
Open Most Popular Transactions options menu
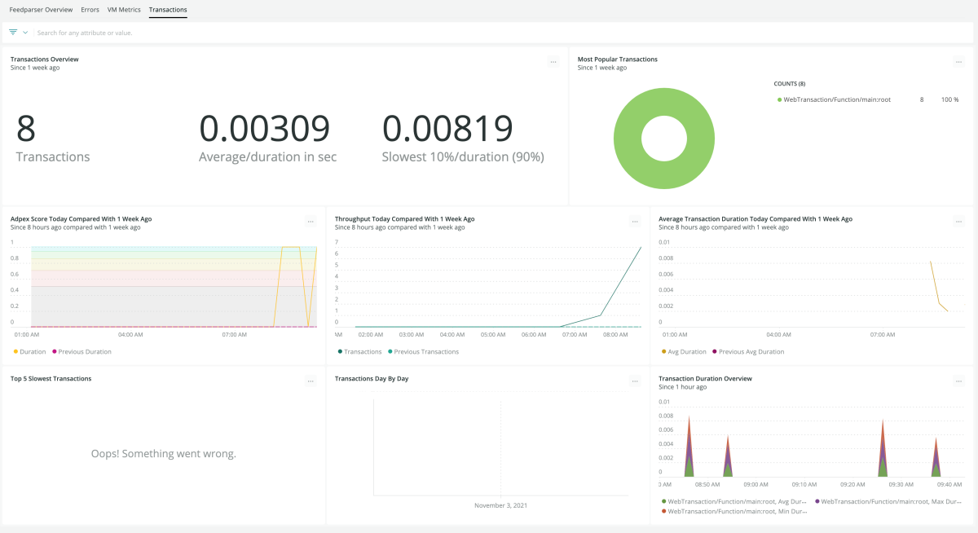(958, 62)
